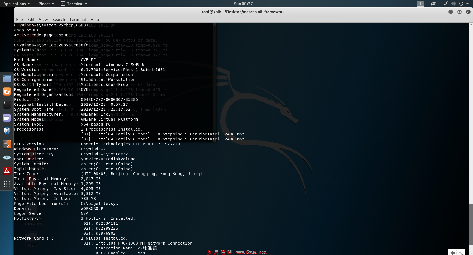Toggle the punctuation mode button
The image size is (473, 255).
coord(461,253)
